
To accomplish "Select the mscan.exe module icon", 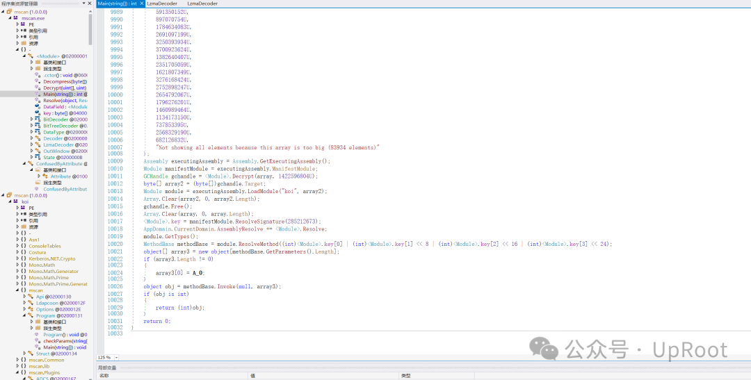I will point(16,17).
